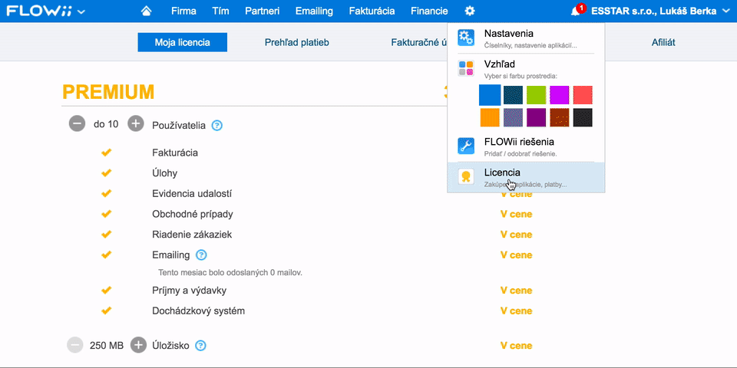Decrease users with minus button
The width and height of the screenshot is (737, 368).
coord(77,124)
